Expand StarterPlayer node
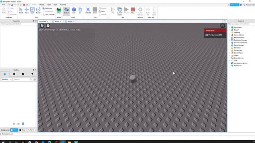 click(229, 53)
